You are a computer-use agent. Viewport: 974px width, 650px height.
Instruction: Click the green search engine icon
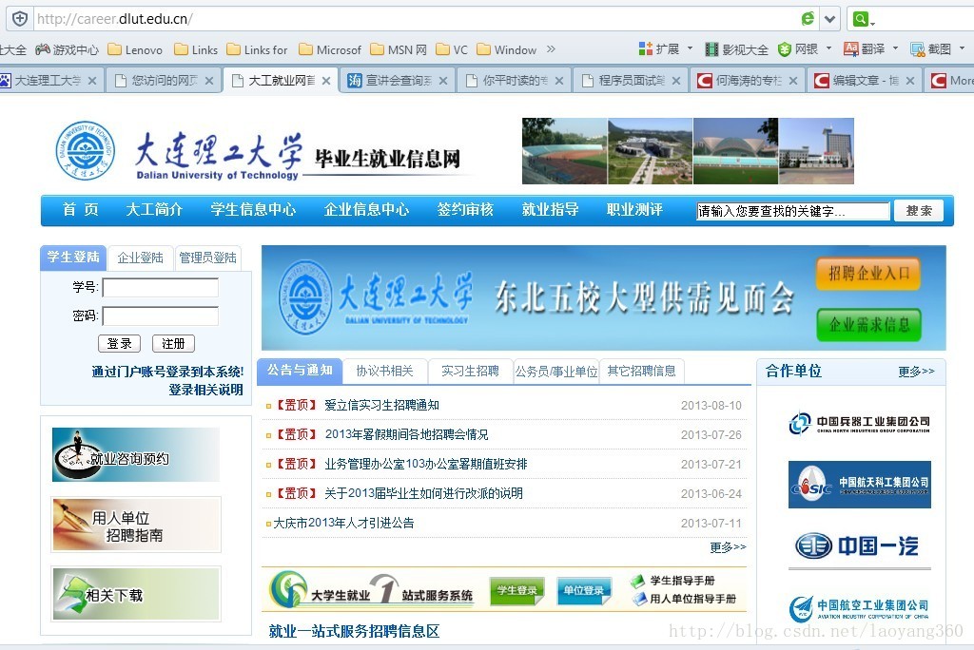(860, 19)
